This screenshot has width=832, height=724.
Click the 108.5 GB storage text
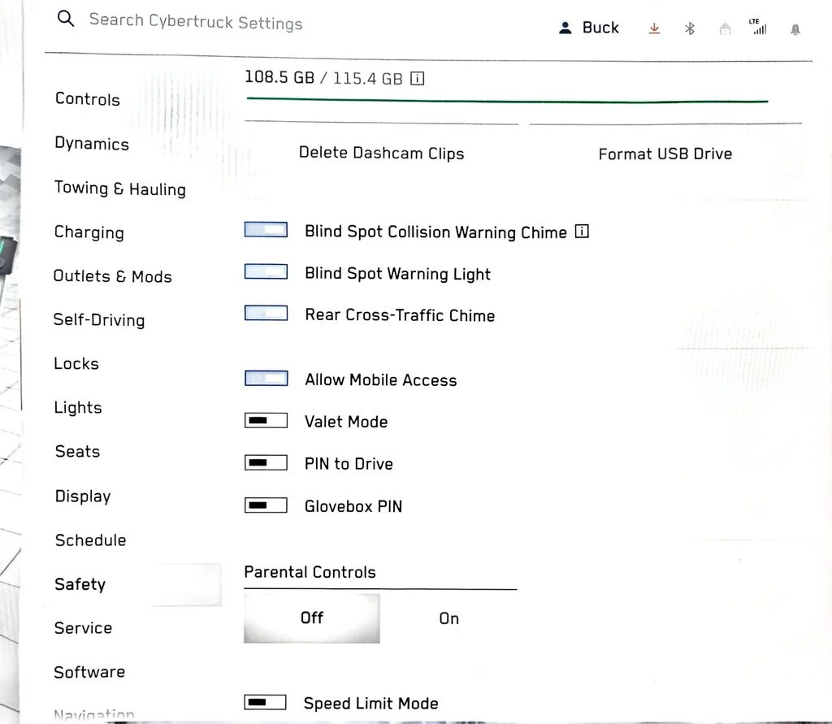pos(279,77)
